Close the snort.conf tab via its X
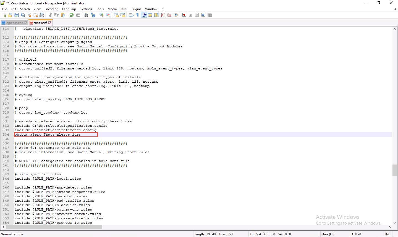Image resolution: width=398 pixels, height=237 pixels. tap(50, 23)
